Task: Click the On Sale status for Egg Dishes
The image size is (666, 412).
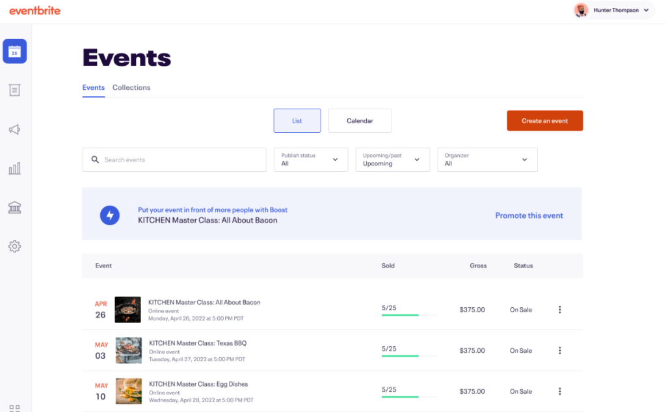Action: pyautogui.click(x=521, y=391)
